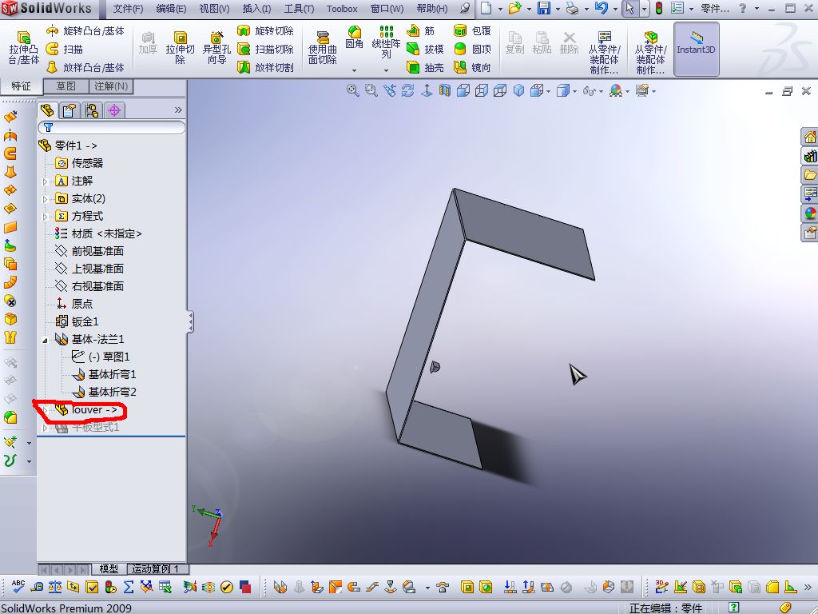Expand the FeatureManager panel chevron
The width and height of the screenshot is (818, 614).
tap(178, 110)
